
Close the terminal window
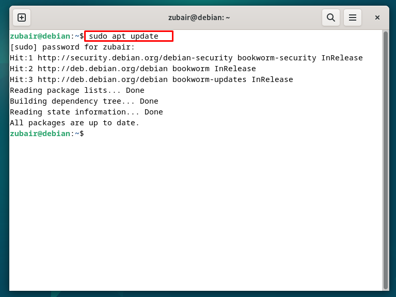click(x=377, y=18)
